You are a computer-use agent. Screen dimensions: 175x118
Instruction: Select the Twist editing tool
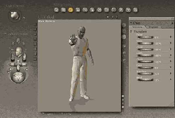[x=63, y=10]
